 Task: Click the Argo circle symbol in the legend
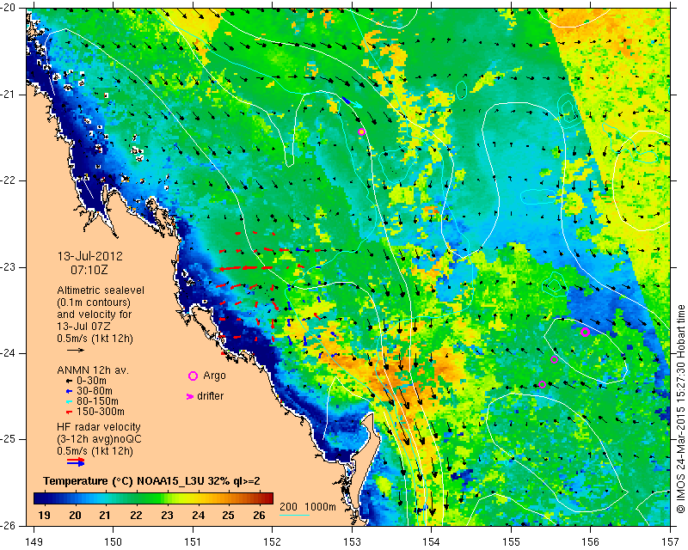click(x=193, y=376)
